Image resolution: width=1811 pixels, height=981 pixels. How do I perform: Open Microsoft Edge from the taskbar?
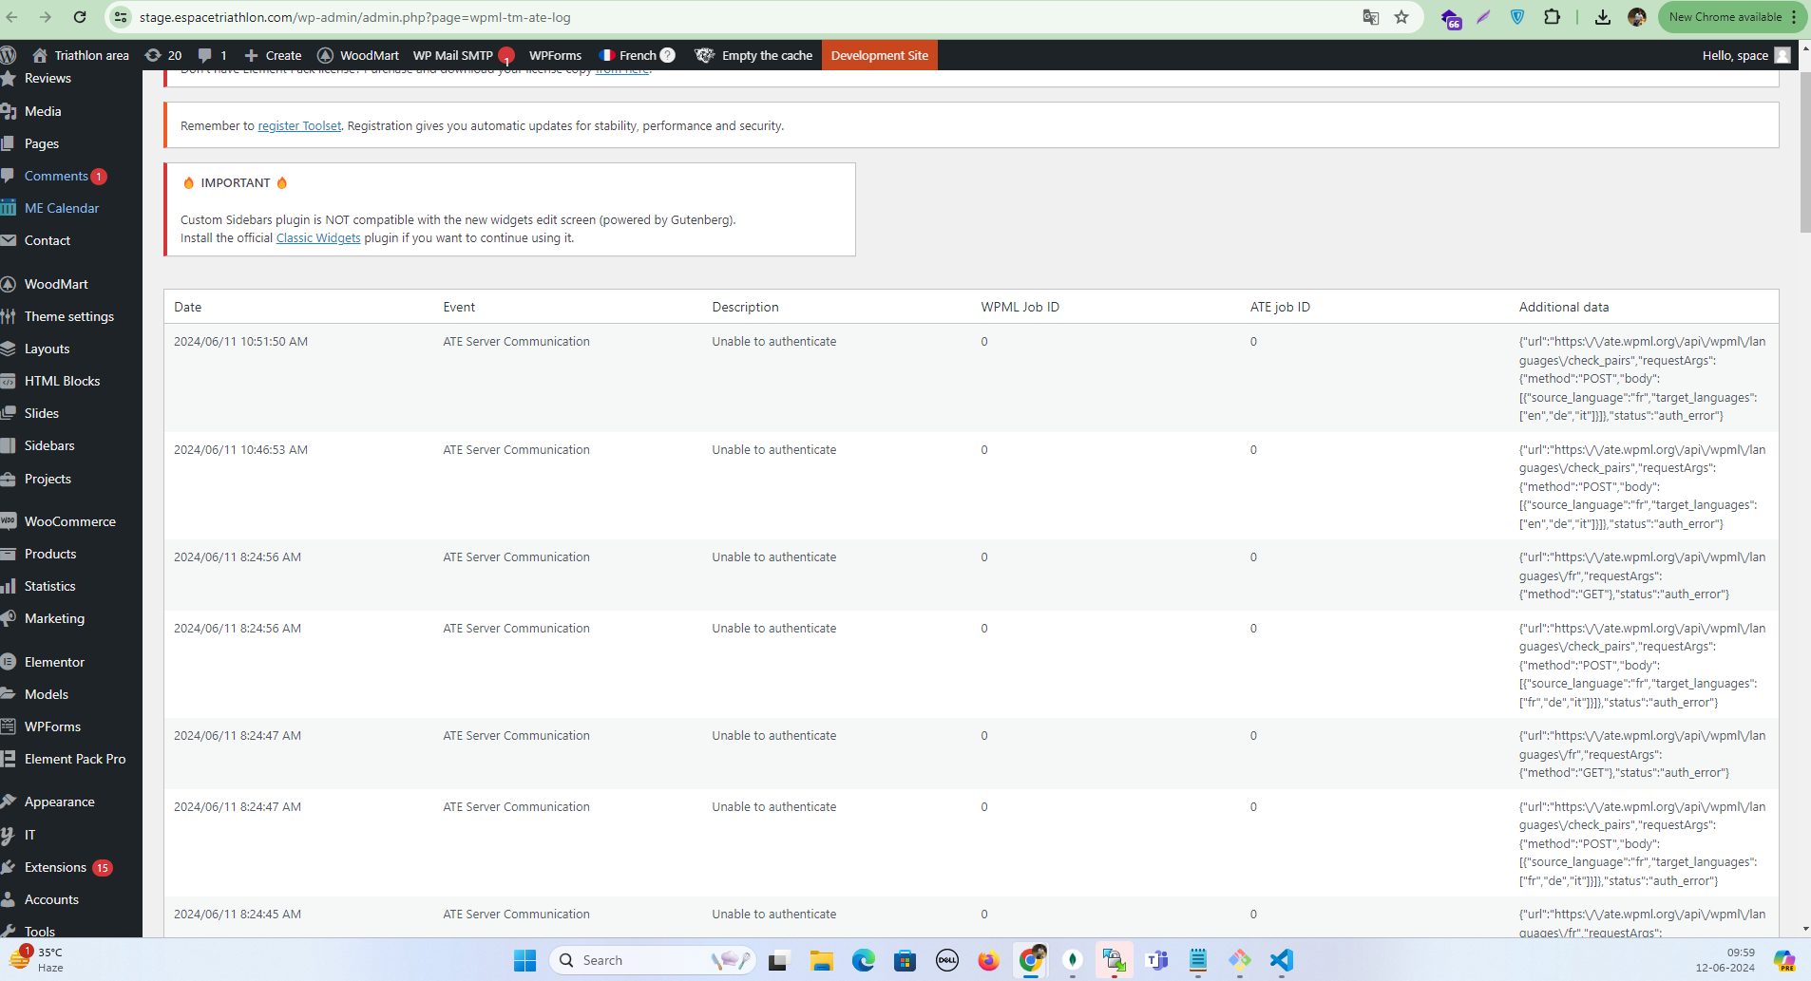864,960
